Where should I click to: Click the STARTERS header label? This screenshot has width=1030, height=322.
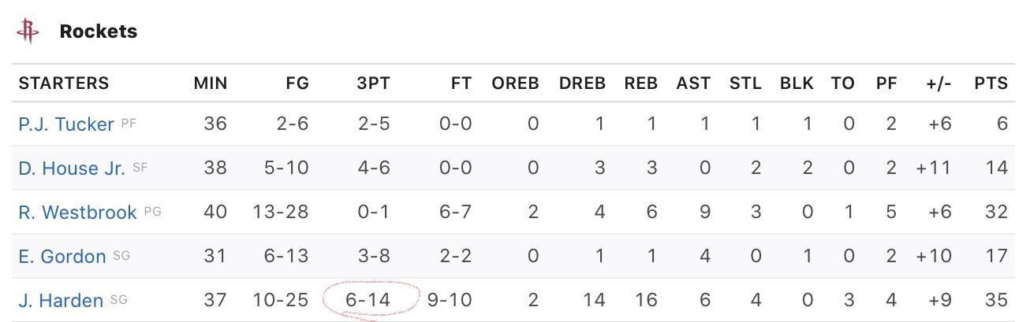pos(64,83)
